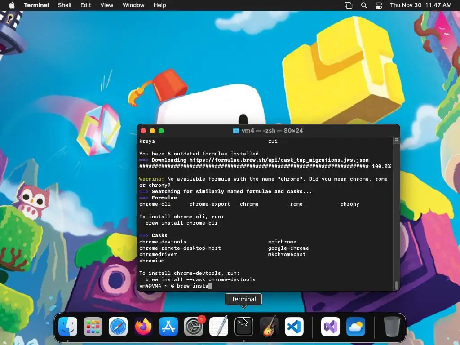This screenshot has width=460, height=345.
Task: Click 'brew install --cask chrome-devtools' text
Action: [x=200, y=279]
